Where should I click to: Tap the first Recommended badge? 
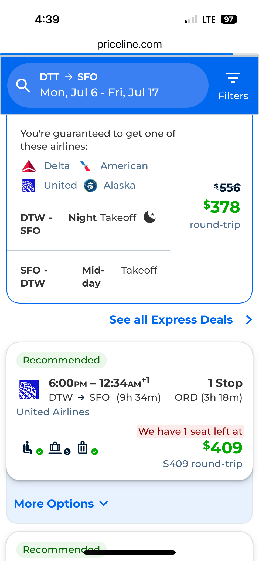click(62, 360)
